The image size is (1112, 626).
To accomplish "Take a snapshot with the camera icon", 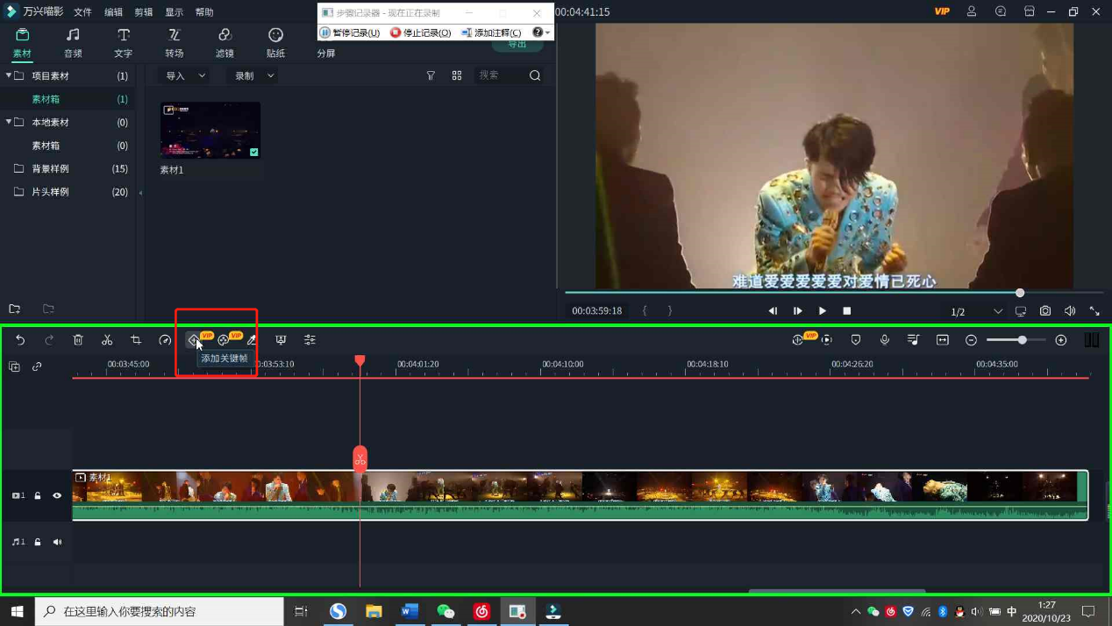I will pyautogui.click(x=1045, y=311).
